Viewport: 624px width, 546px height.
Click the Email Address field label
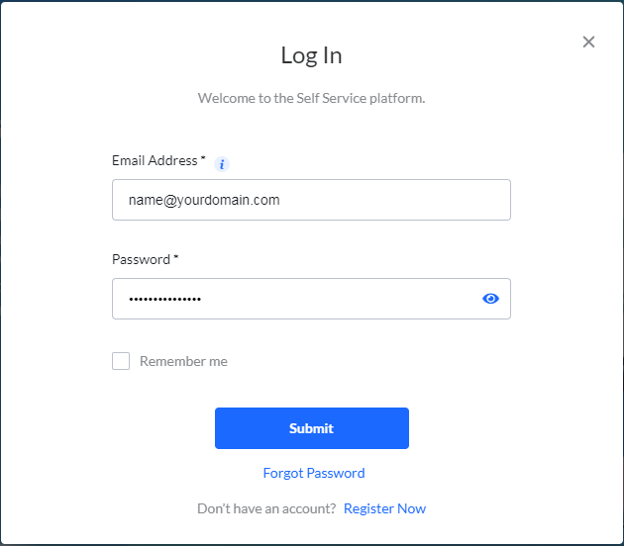point(155,160)
